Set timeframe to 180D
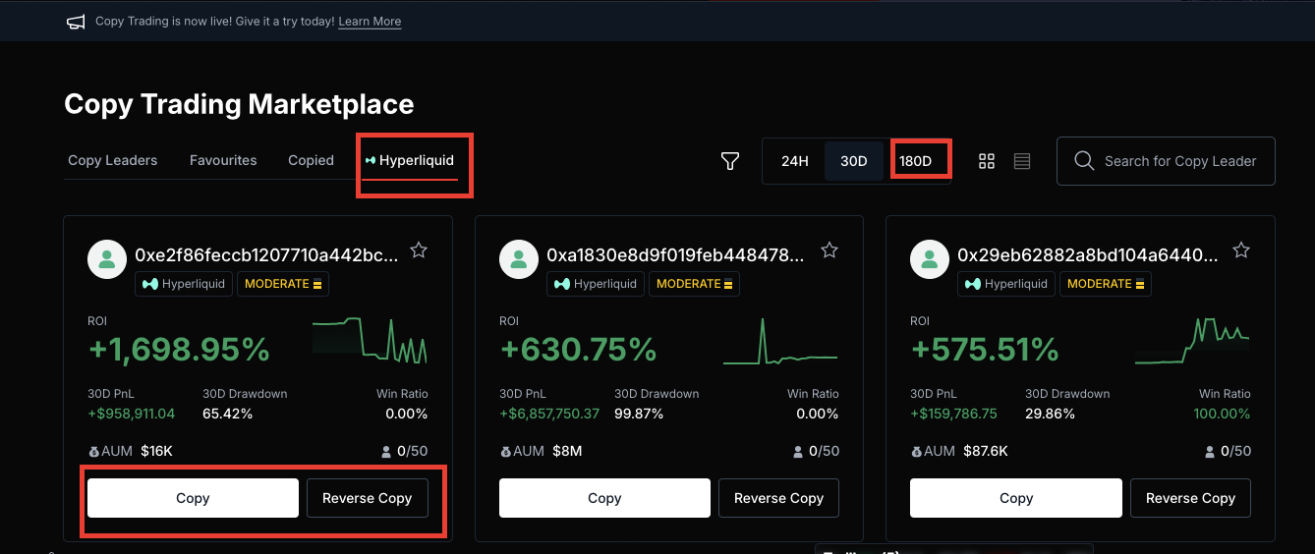Image resolution: width=1315 pixels, height=554 pixels. point(915,161)
